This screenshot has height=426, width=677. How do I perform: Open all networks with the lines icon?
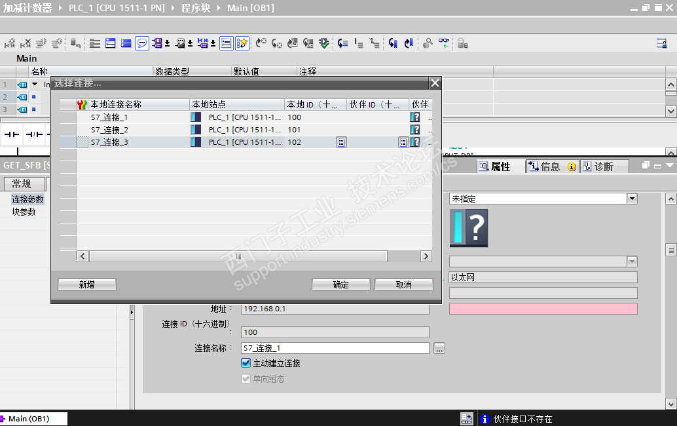pyautogui.click(x=95, y=43)
